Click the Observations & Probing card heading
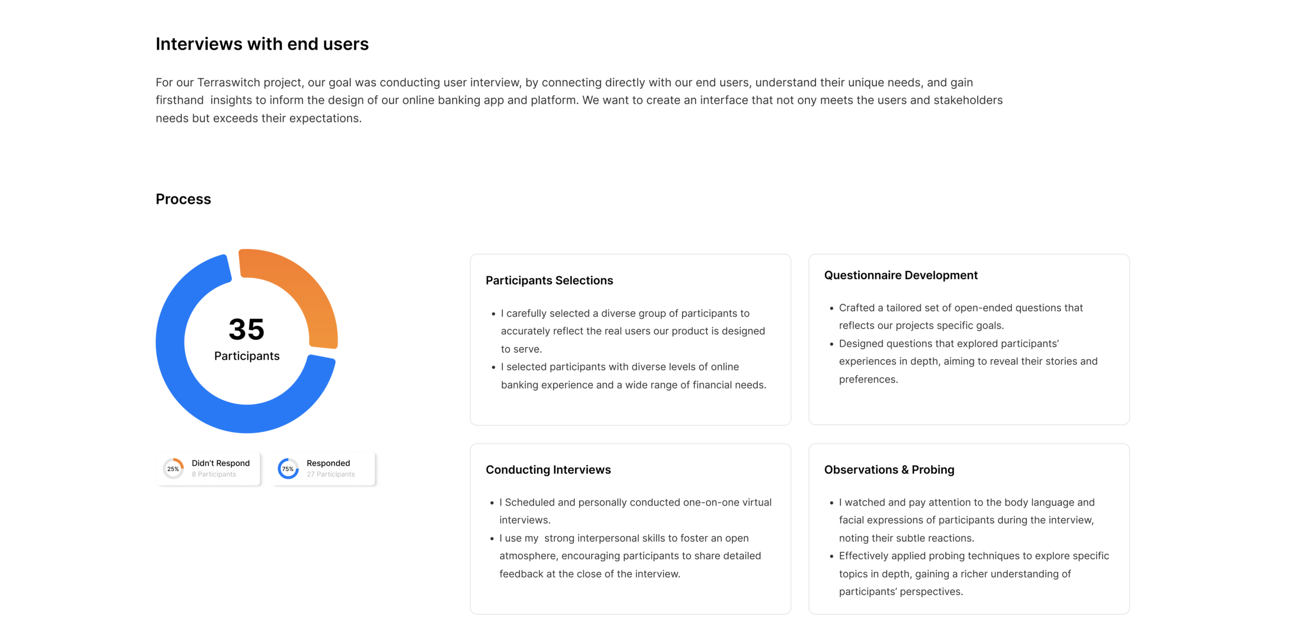This screenshot has height=628, width=1290. pyautogui.click(x=889, y=470)
